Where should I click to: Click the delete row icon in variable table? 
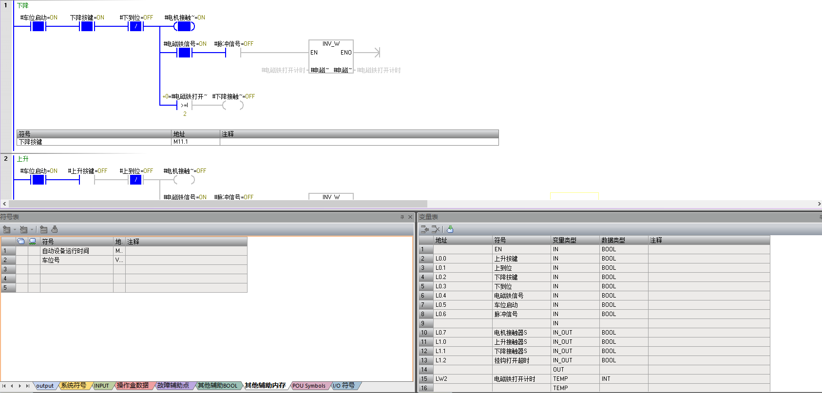tap(436, 229)
